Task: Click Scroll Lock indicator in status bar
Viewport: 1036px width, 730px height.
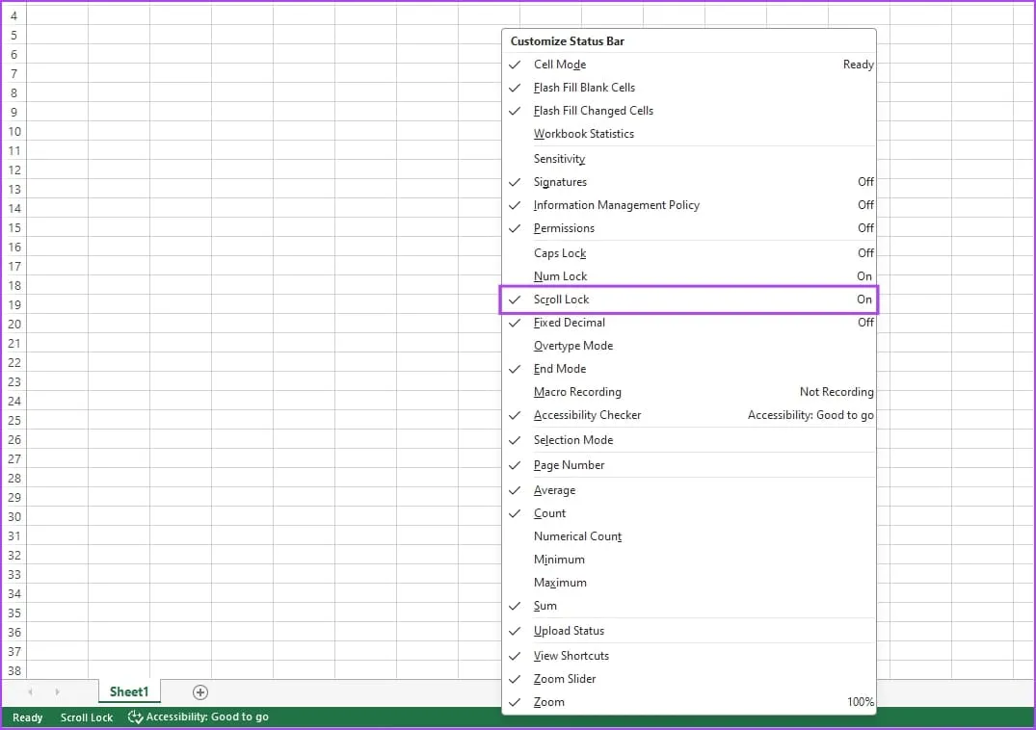Action: (87, 717)
